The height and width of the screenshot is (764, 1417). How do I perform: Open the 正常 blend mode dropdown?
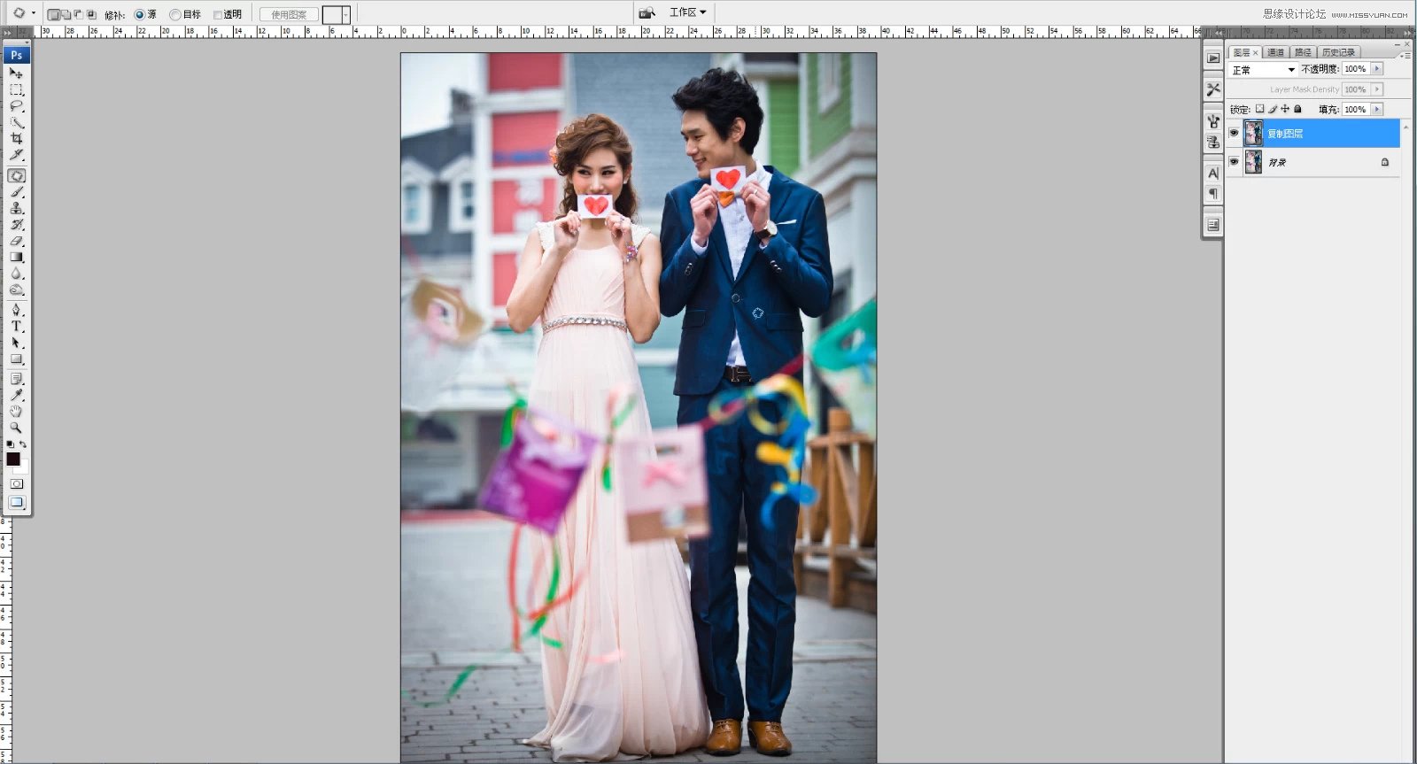(1264, 69)
